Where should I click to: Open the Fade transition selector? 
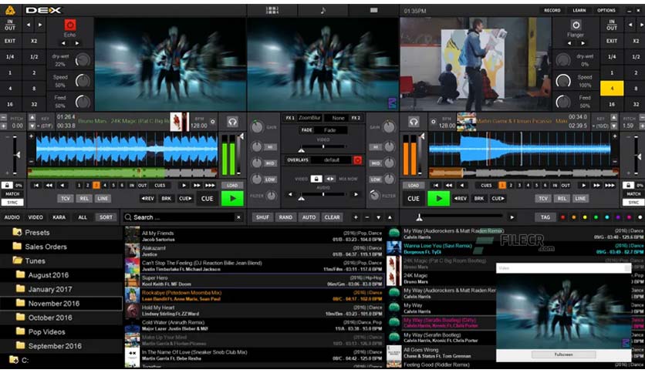[330, 130]
